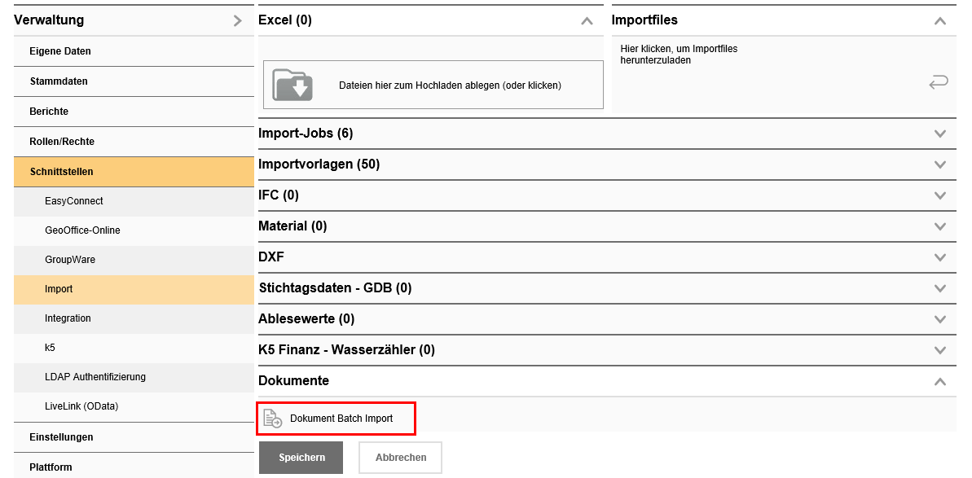Collapse the Importfiles panel
This screenshot has width=972, height=478.
pos(940,21)
